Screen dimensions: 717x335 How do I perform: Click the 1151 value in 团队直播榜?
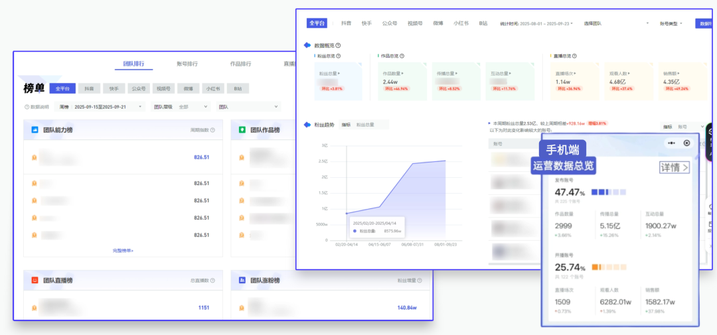204,308
